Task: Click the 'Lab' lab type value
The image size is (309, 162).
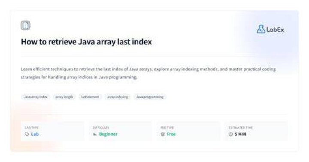Action: point(35,134)
